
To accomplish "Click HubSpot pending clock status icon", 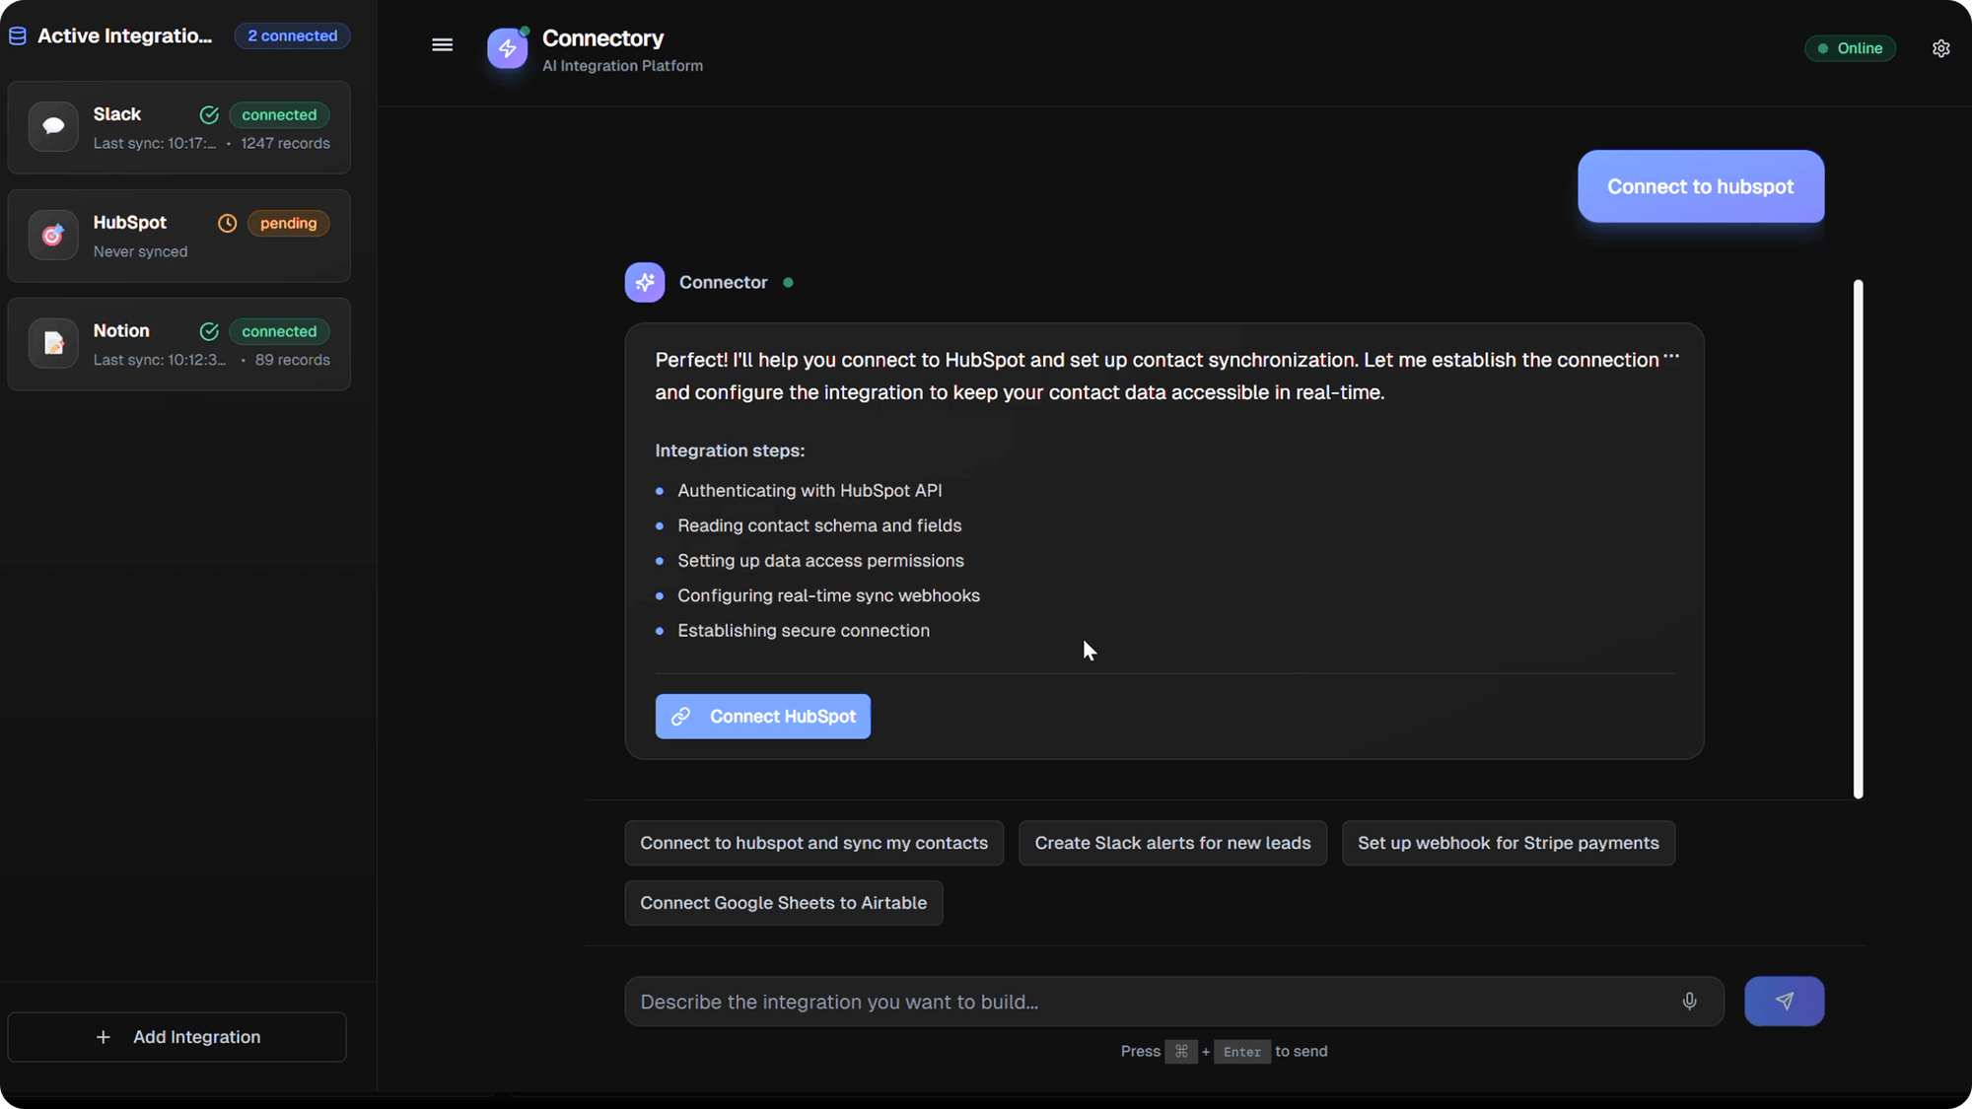I will 227,224.
